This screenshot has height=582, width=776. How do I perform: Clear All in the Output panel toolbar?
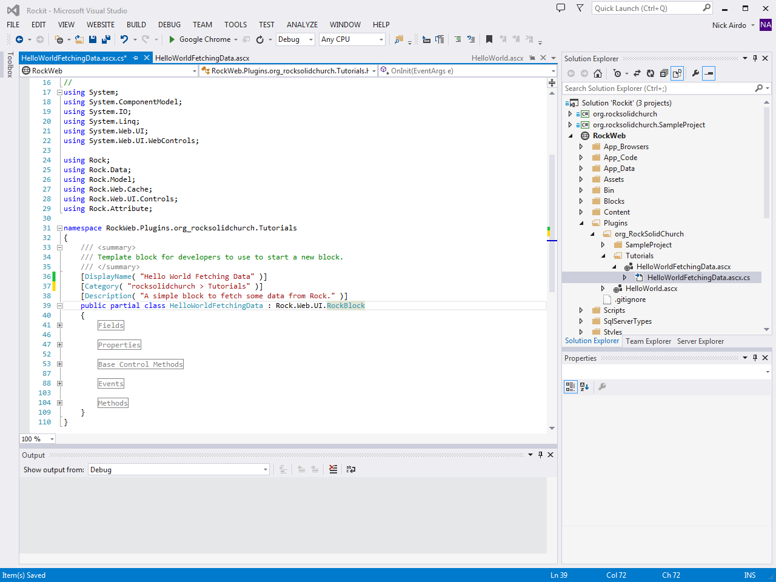pos(333,469)
